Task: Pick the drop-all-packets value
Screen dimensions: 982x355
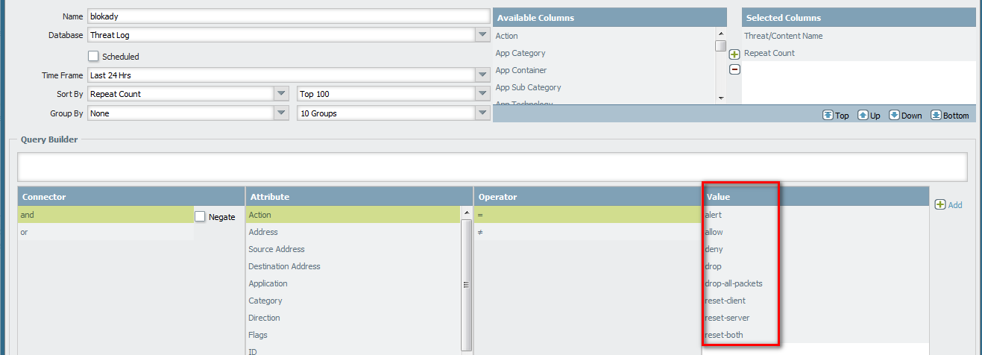Action: [816, 283]
